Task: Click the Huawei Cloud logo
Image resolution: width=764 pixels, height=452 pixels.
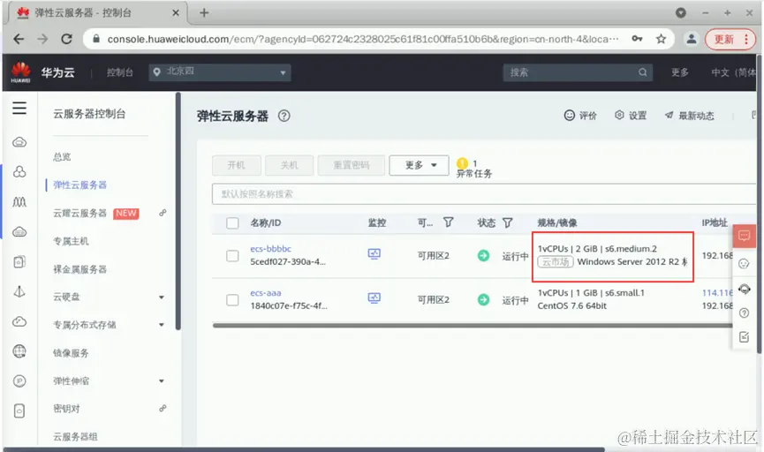Action: [x=21, y=72]
